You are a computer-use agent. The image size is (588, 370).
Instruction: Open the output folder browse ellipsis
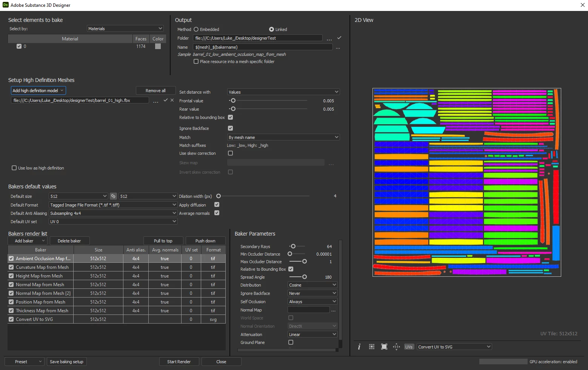pyautogui.click(x=329, y=38)
